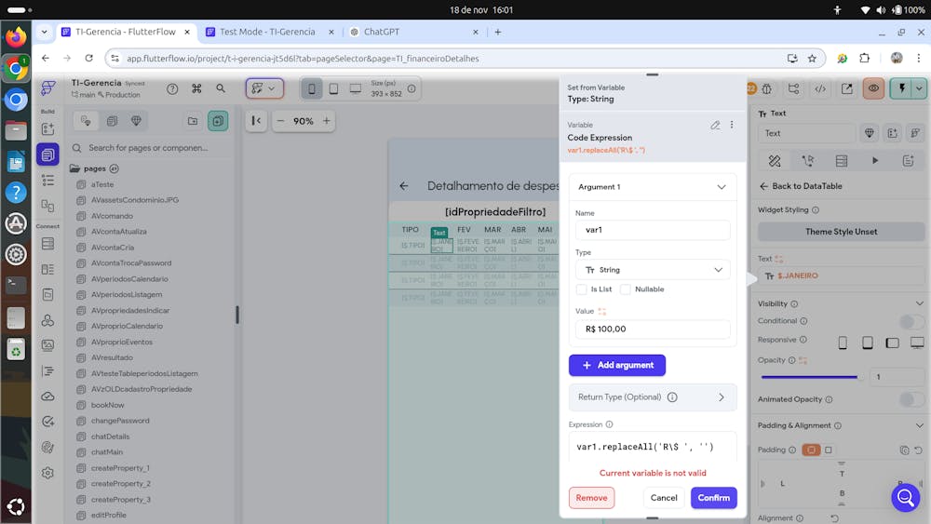931x524 pixels.
Task: Click the Add argument button
Action: tap(617, 365)
